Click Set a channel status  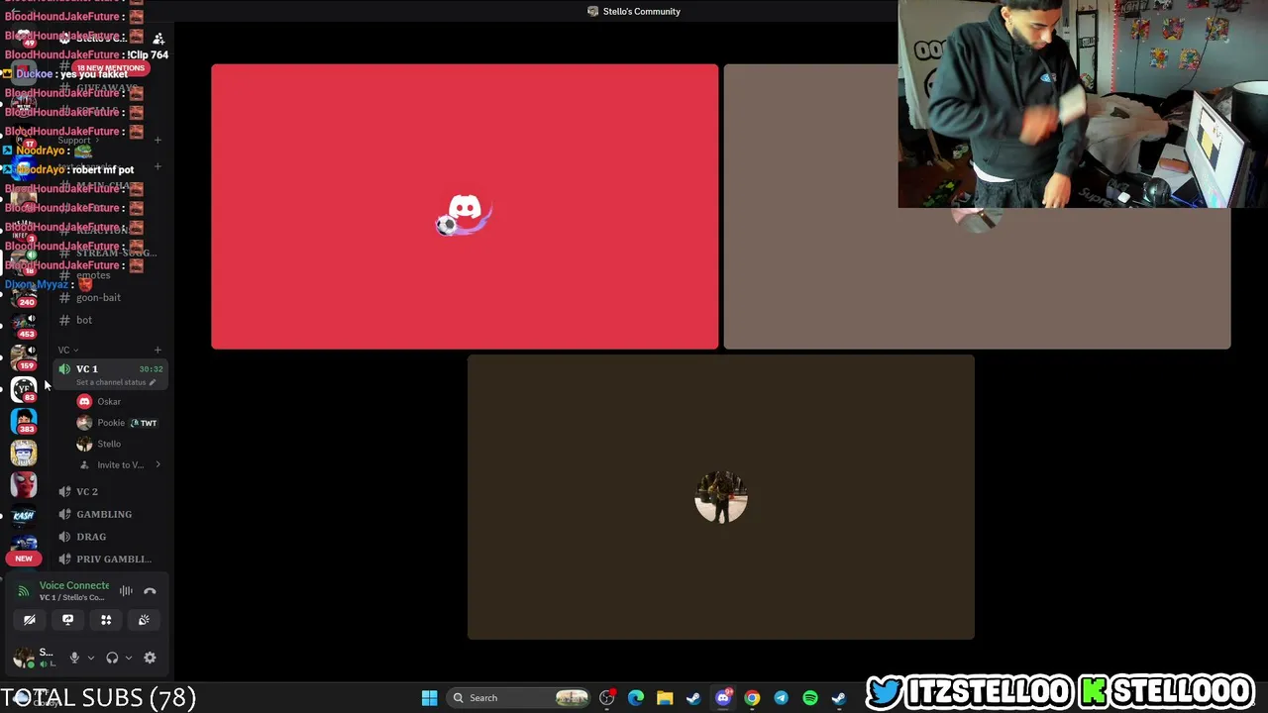coord(111,382)
